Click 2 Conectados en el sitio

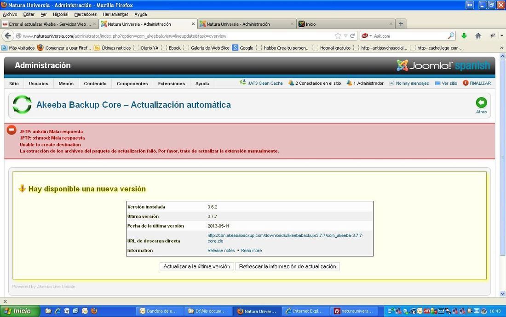(318, 83)
